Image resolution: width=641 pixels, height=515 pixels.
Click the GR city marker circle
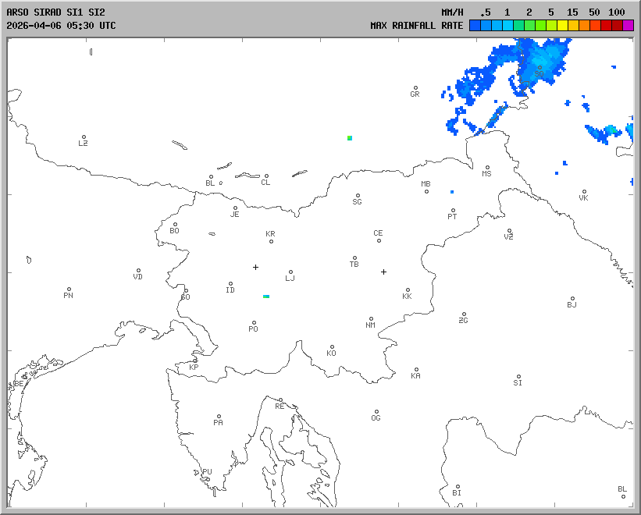(x=415, y=88)
